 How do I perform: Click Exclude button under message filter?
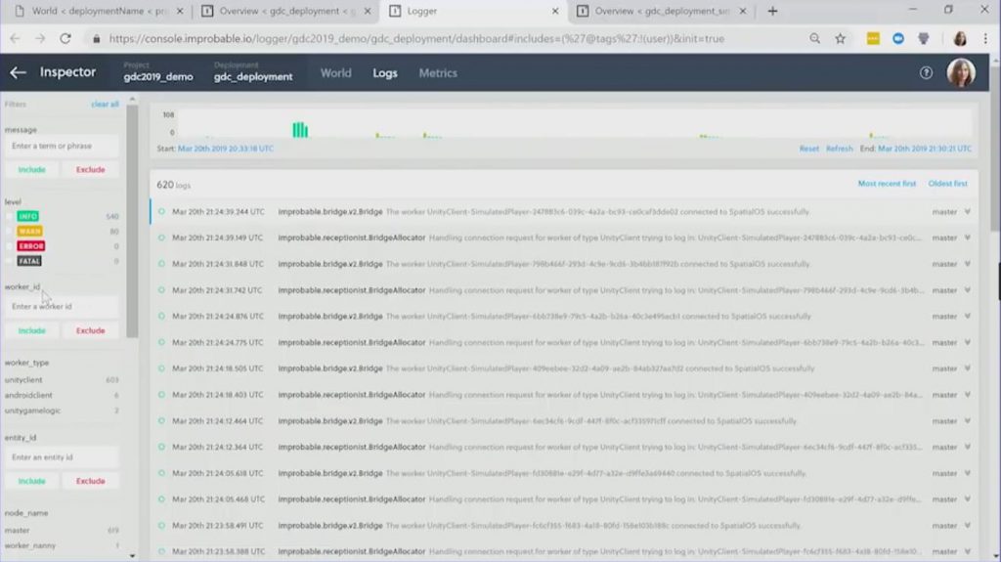click(x=90, y=169)
